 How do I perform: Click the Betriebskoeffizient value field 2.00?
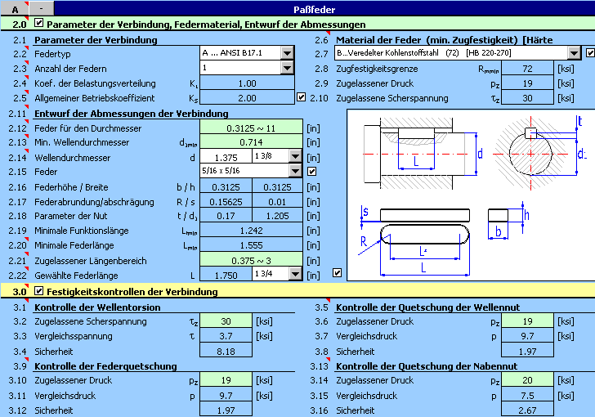[247, 98]
